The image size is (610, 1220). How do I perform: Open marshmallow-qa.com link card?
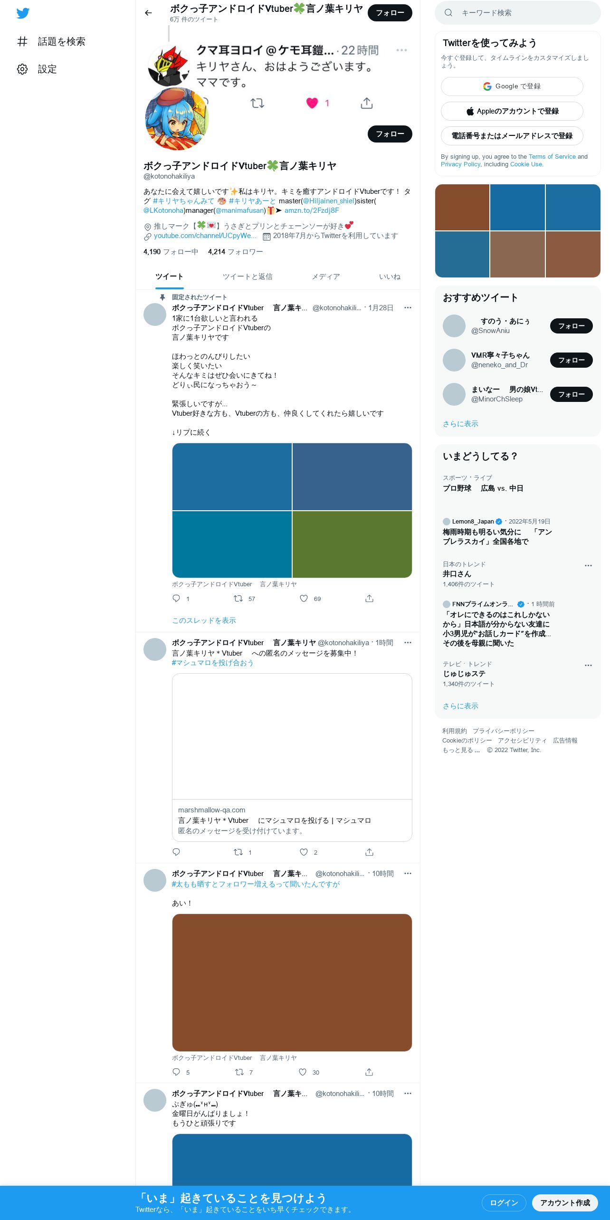click(292, 757)
